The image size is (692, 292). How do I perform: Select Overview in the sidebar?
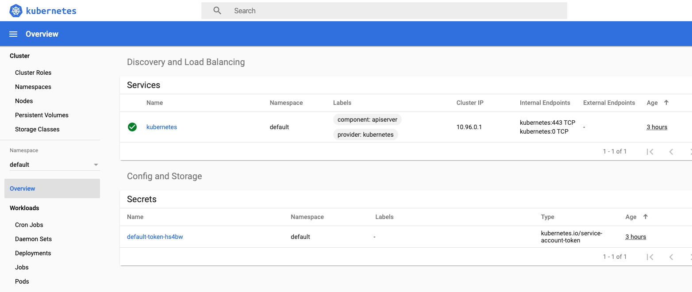[22, 188]
